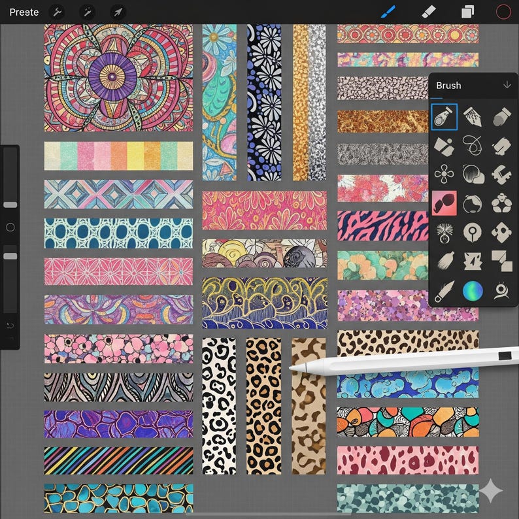Select the navy and gold waves swatch

(x=265, y=303)
